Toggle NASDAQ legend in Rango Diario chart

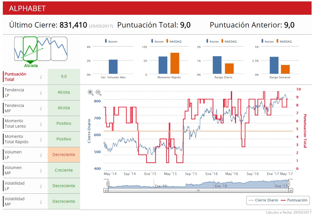[x=229, y=41]
